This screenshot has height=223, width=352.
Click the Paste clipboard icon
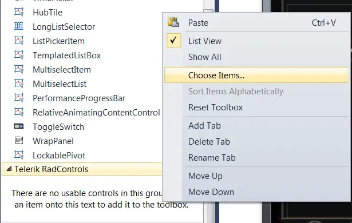pyautogui.click(x=173, y=22)
